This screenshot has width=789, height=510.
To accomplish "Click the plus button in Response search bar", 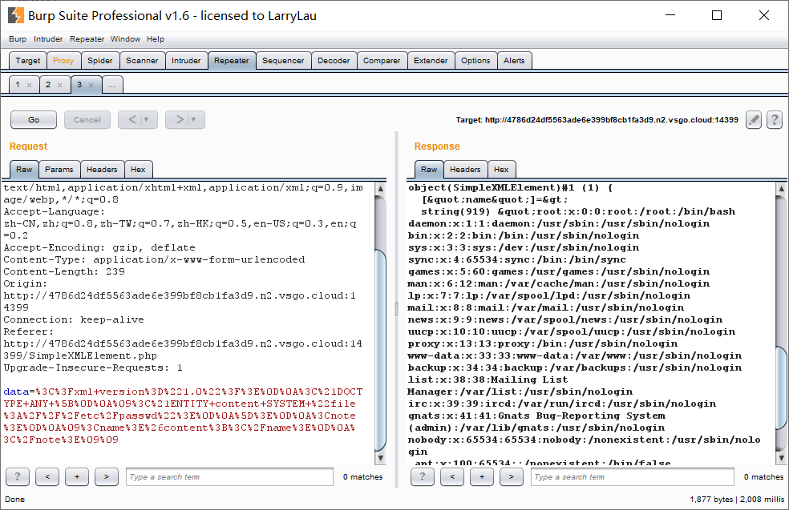I will [482, 476].
